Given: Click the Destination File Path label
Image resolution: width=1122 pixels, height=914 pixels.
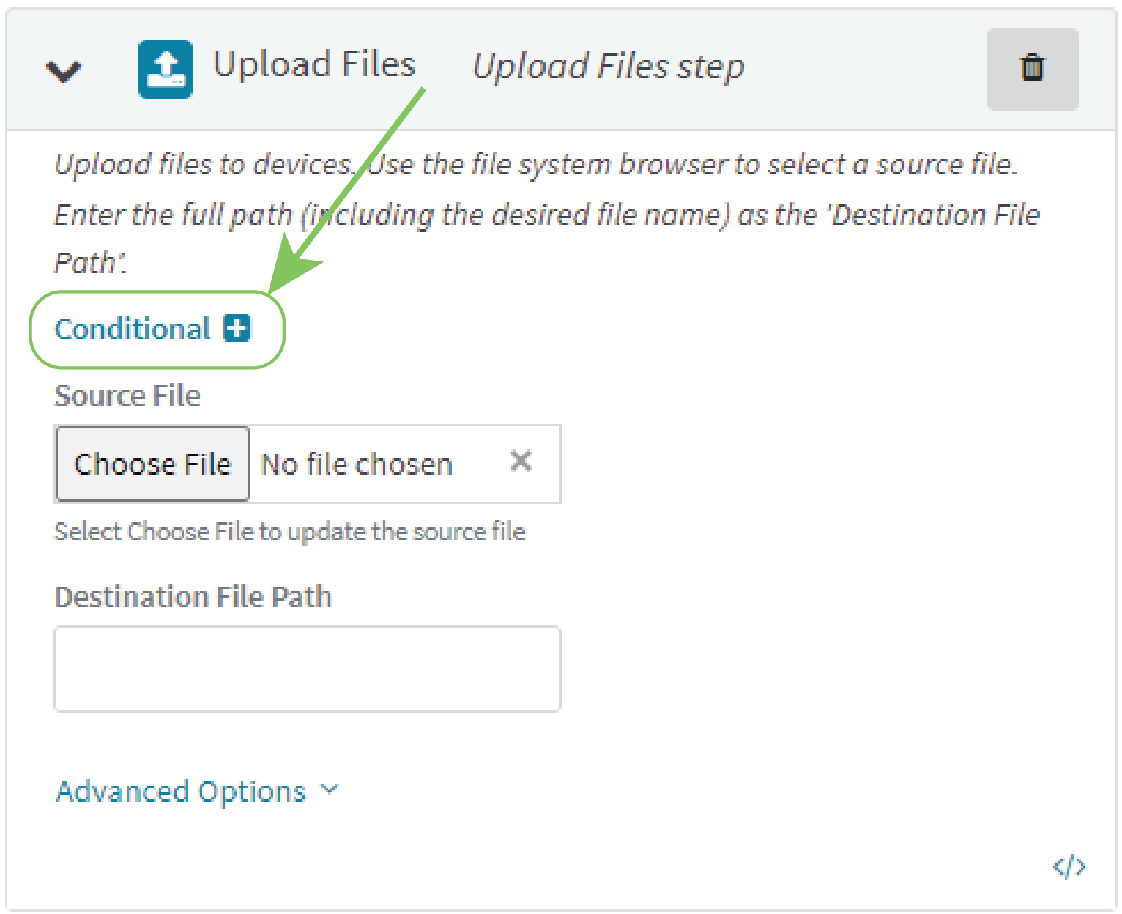Looking at the screenshot, I should point(193,597).
